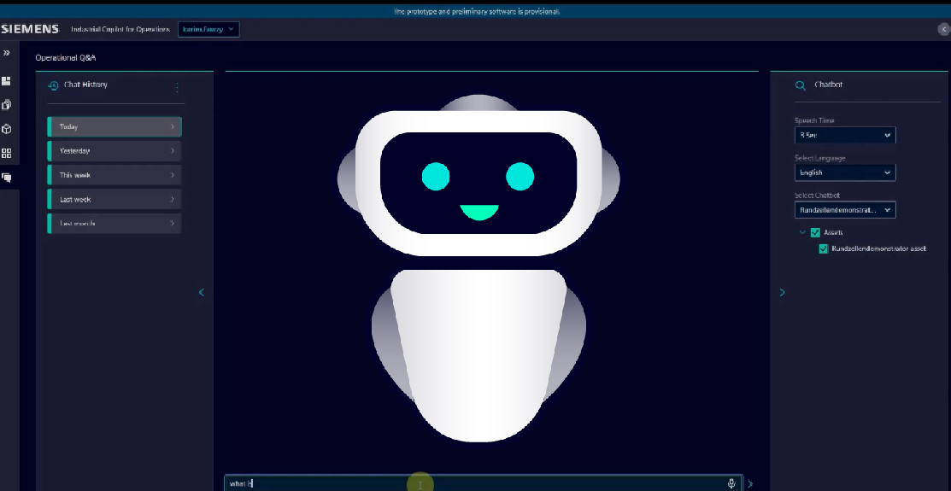Send the message with arrow button
This screenshot has height=491, width=951.
750,483
